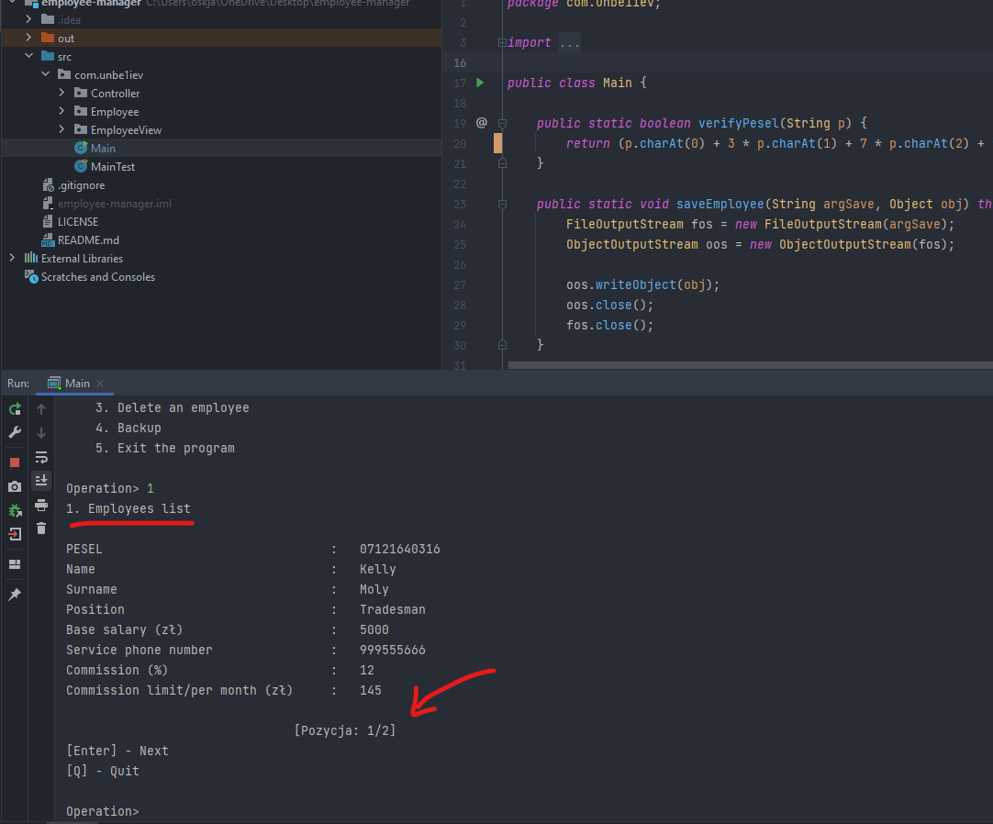The width and height of the screenshot is (993, 824).
Task: Click horizontal scrollbar of the editor
Action: tap(750, 365)
